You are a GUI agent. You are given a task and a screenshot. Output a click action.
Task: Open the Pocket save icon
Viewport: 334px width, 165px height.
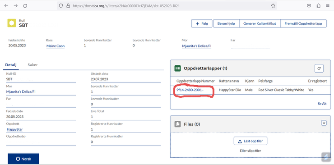pyautogui.click(x=309, y=6)
